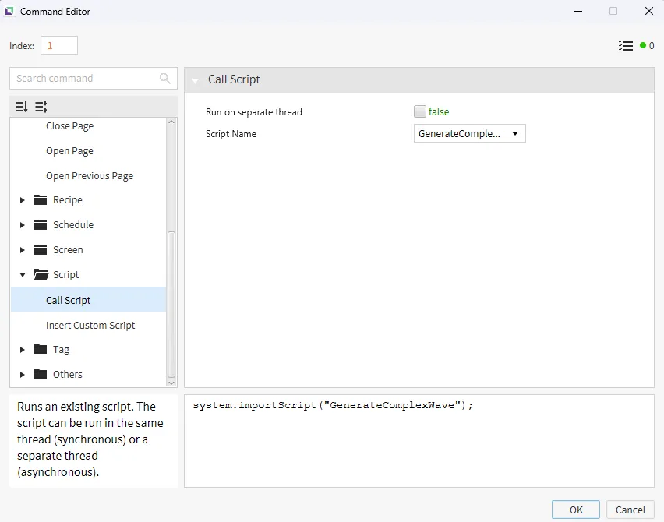Expand the Schedule folder arrow
The width and height of the screenshot is (664, 522).
coord(23,225)
